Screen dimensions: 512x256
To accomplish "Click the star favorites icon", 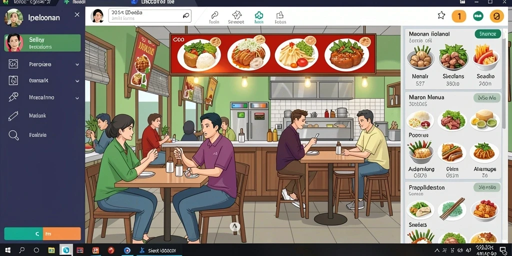I will (441, 15).
